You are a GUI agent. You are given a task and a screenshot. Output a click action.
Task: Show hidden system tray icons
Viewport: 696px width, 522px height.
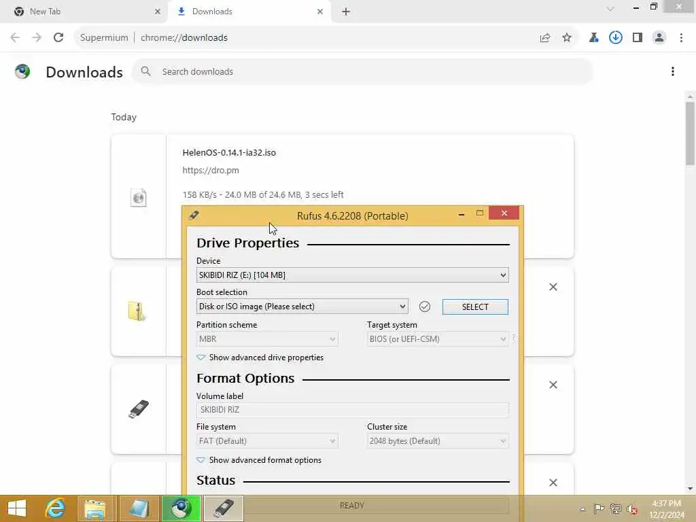[x=582, y=509]
